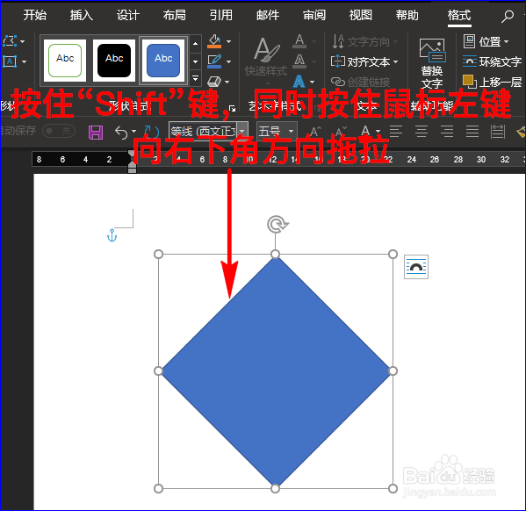Open the Font Color dropdown arrow
Screen dimensions: 526x511
[378, 132]
